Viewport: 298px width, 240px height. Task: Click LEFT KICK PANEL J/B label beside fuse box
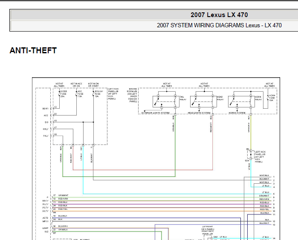(x=113, y=94)
